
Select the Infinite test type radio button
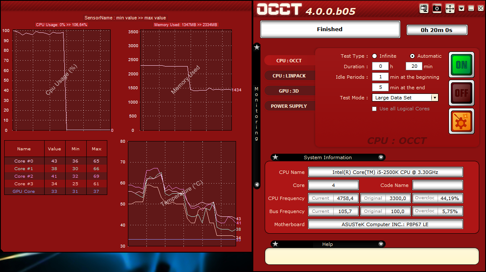tap(374, 56)
